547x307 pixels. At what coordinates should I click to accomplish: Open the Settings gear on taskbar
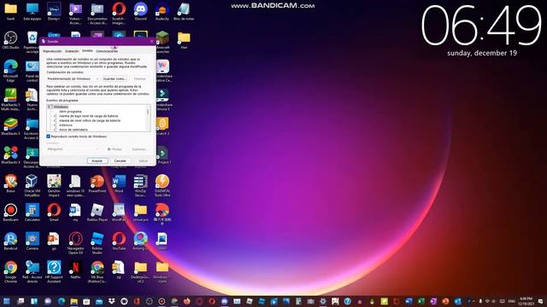(323, 301)
